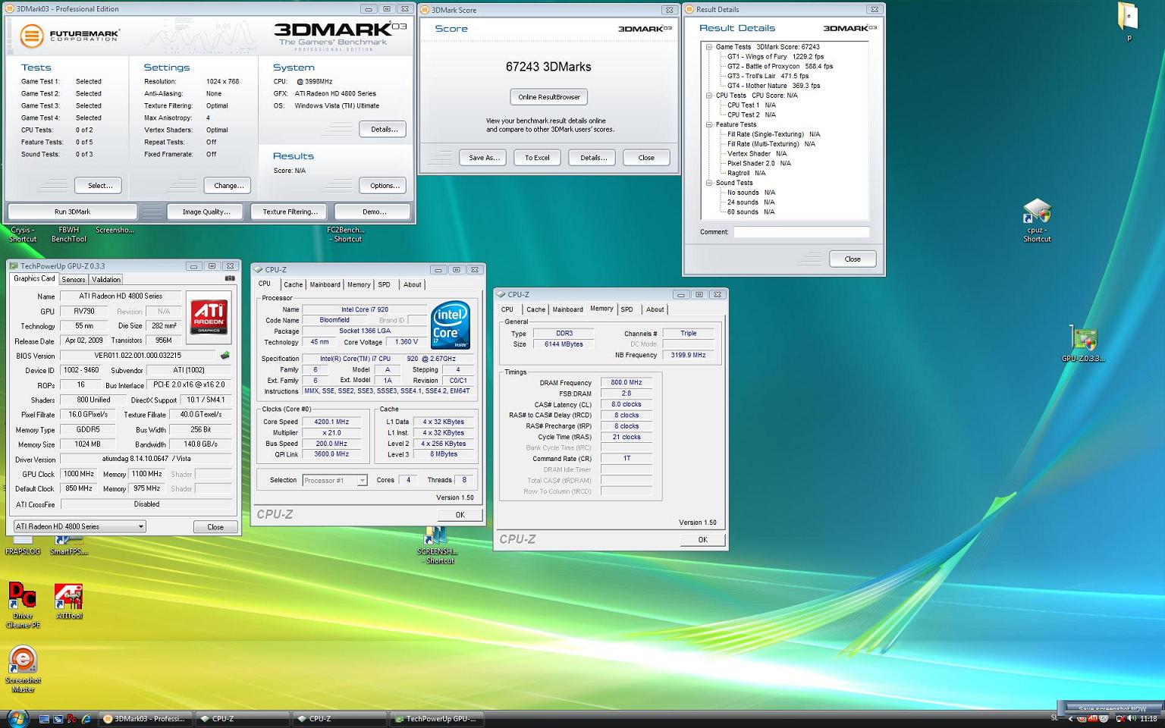Collapse the Game Tests tree node
1165x728 pixels.
pos(709,47)
